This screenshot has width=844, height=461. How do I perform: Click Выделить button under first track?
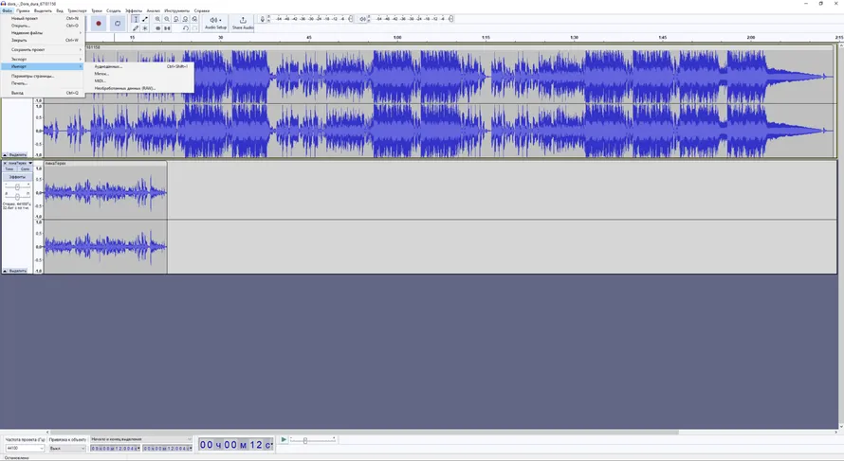pyautogui.click(x=18, y=154)
